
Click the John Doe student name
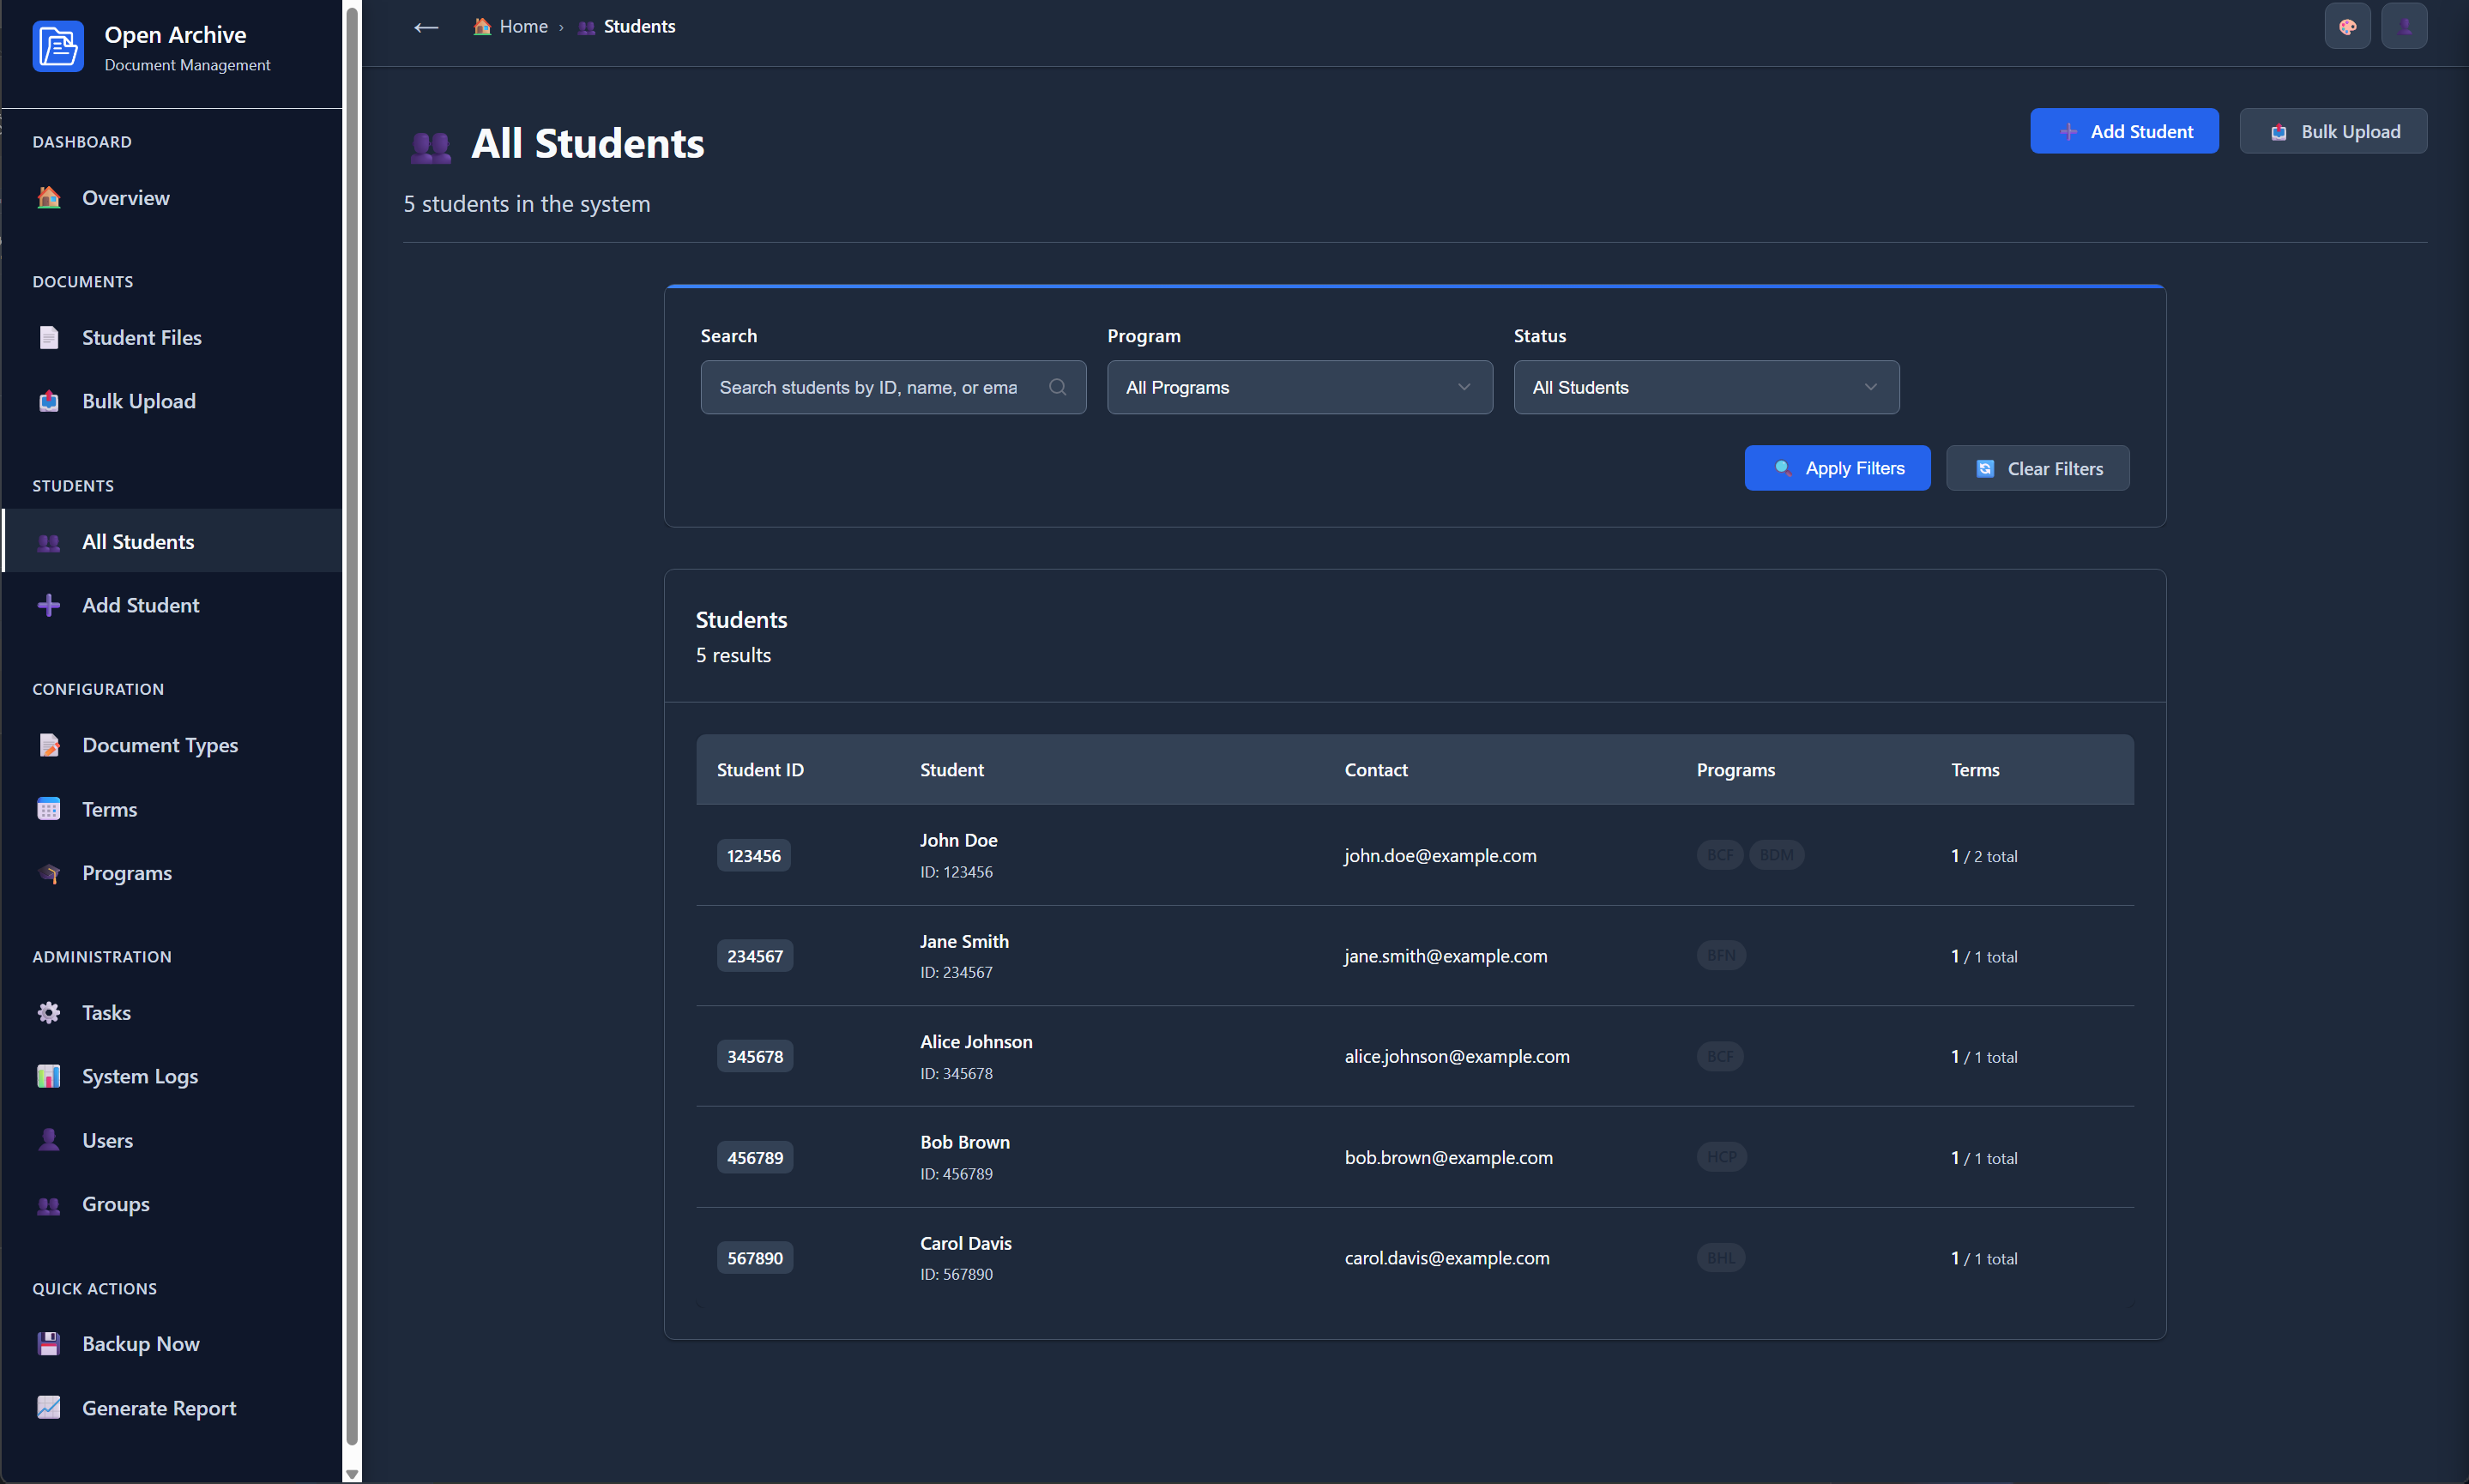tap(958, 840)
